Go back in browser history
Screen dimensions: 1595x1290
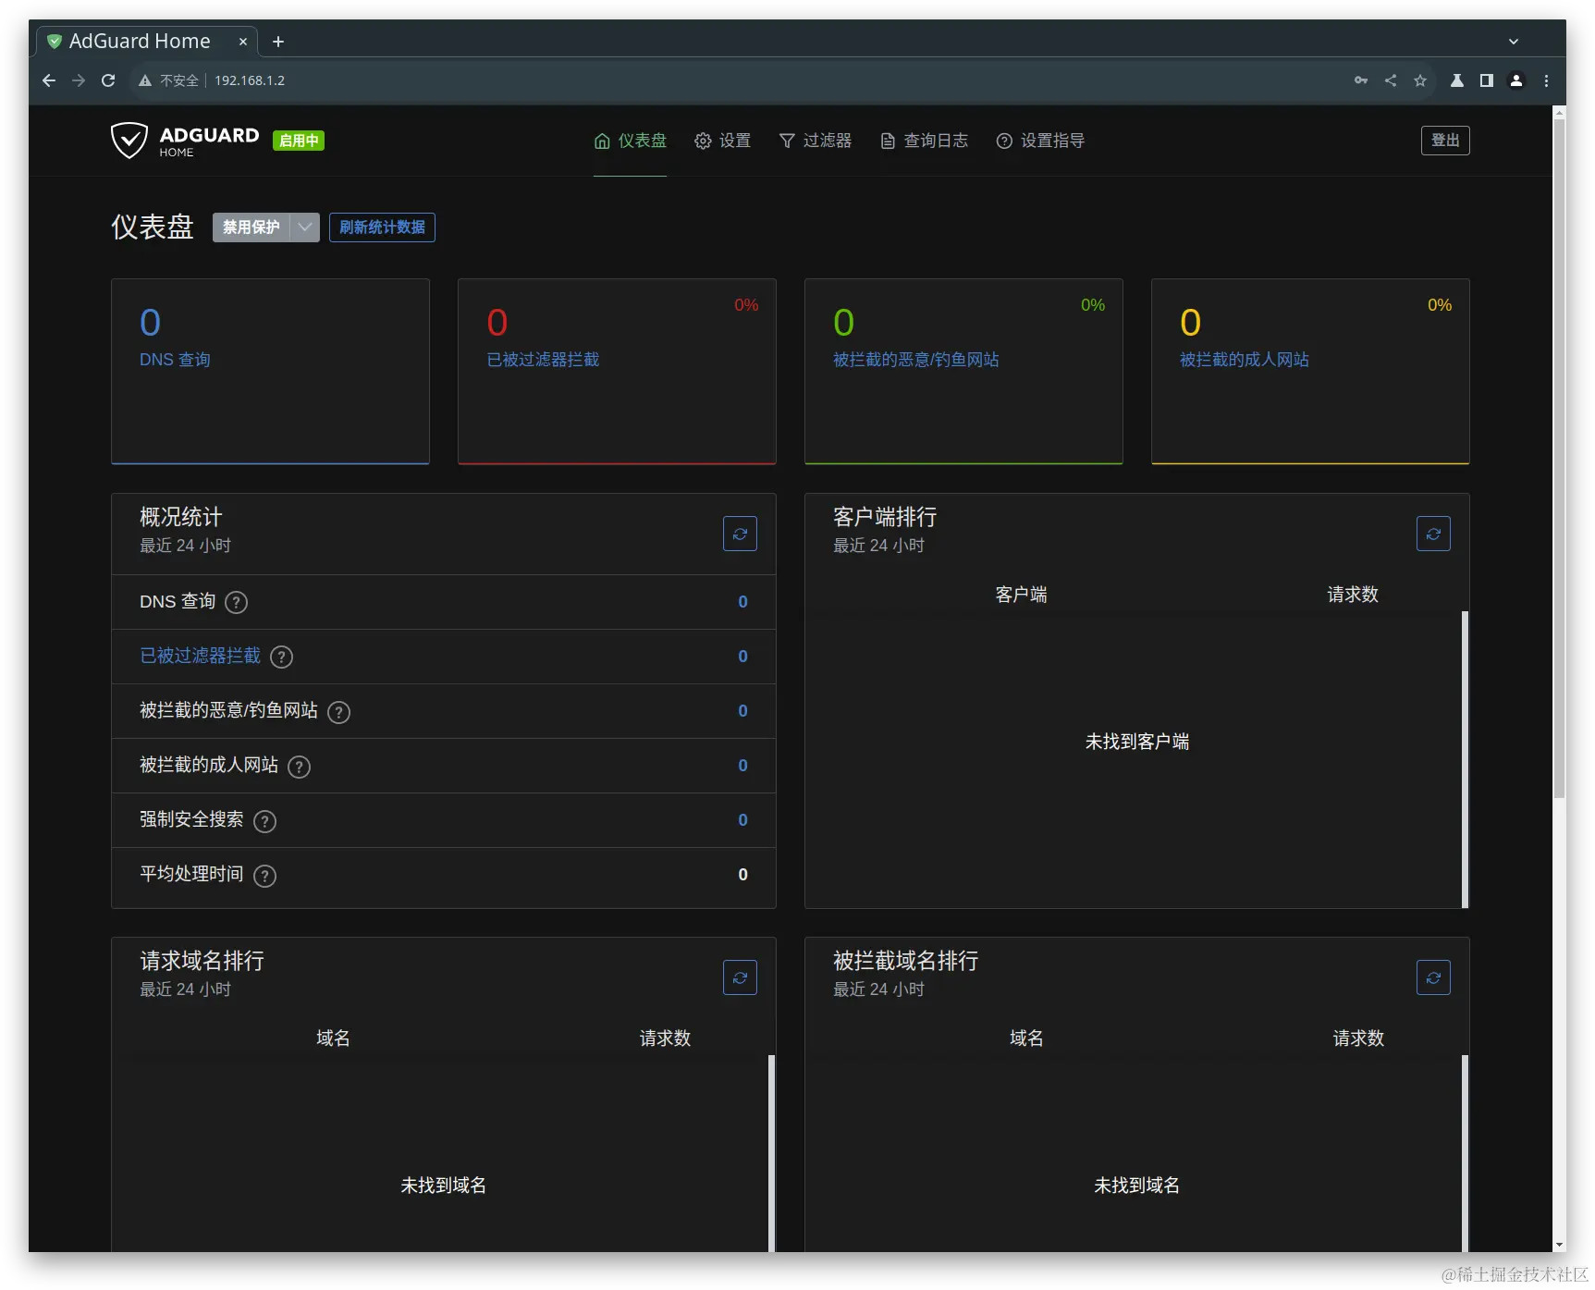click(49, 80)
